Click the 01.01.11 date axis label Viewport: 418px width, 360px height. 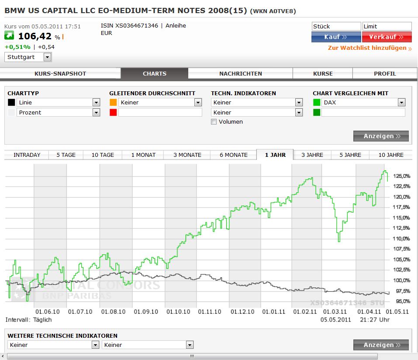tap(273, 312)
